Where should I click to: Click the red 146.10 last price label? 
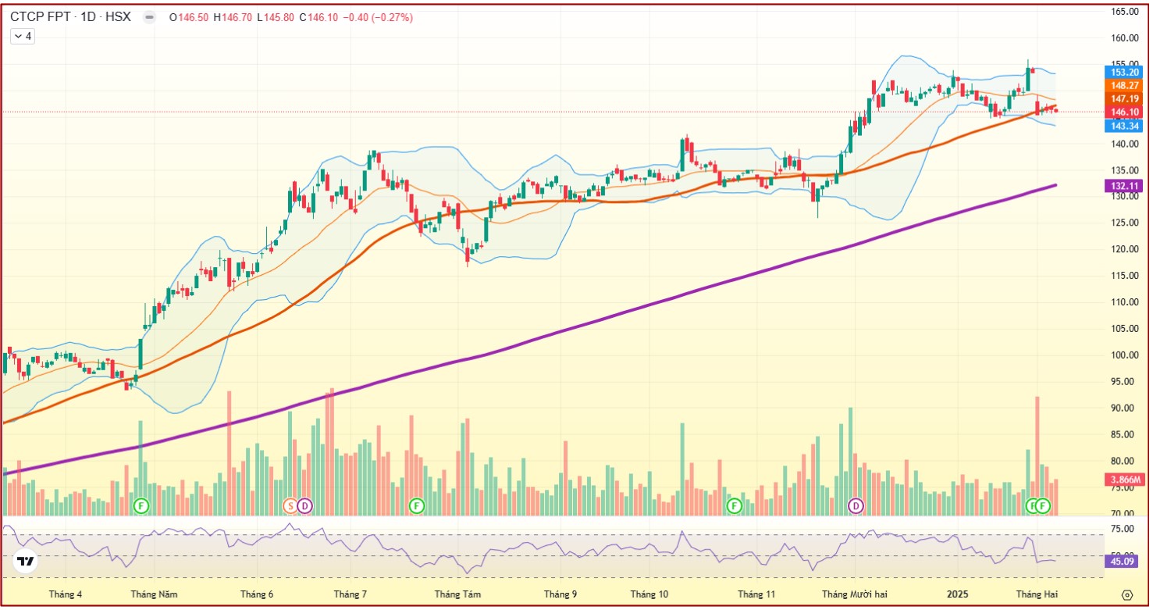[1126, 112]
